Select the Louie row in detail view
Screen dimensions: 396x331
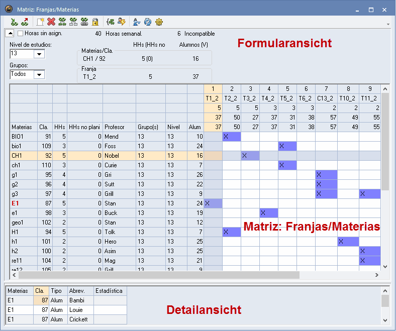point(66,310)
